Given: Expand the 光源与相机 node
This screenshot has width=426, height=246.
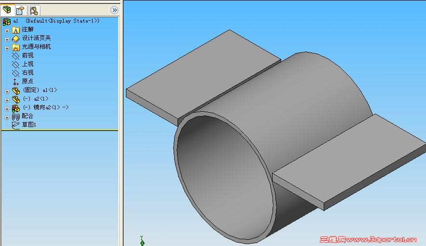Looking at the screenshot, I should tap(7, 48).
